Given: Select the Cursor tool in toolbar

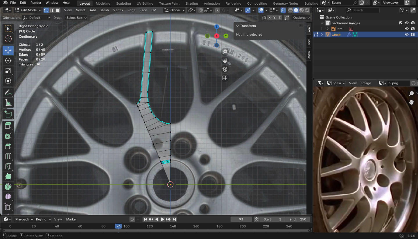Looking at the screenshot, I should (8, 39).
